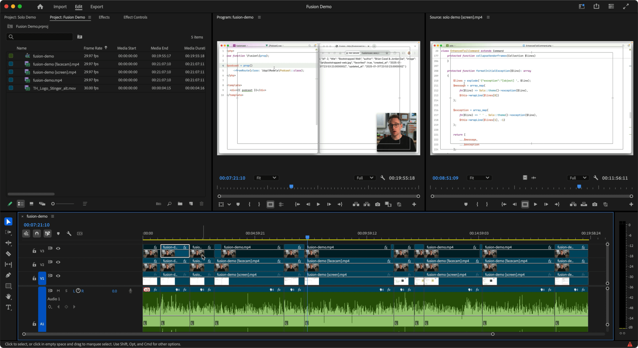Open Effect Controls tab
Image resolution: width=638 pixels, height=348 pixels.
(x=135, y=17)
